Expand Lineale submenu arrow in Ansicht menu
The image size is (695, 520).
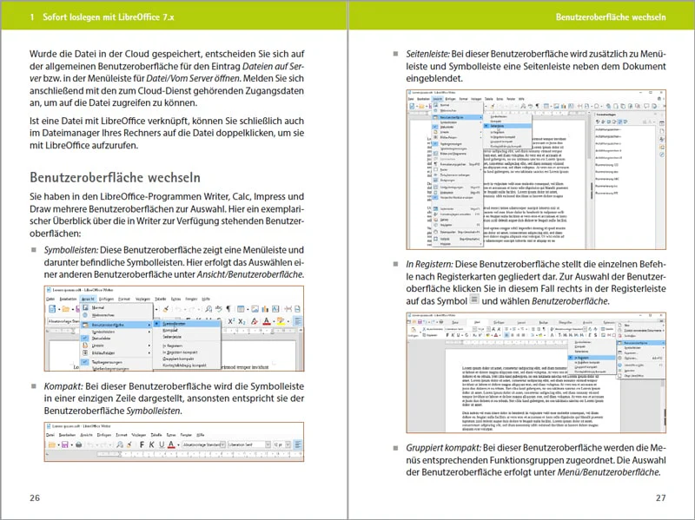pyautogui.click(x=149, y=345)
